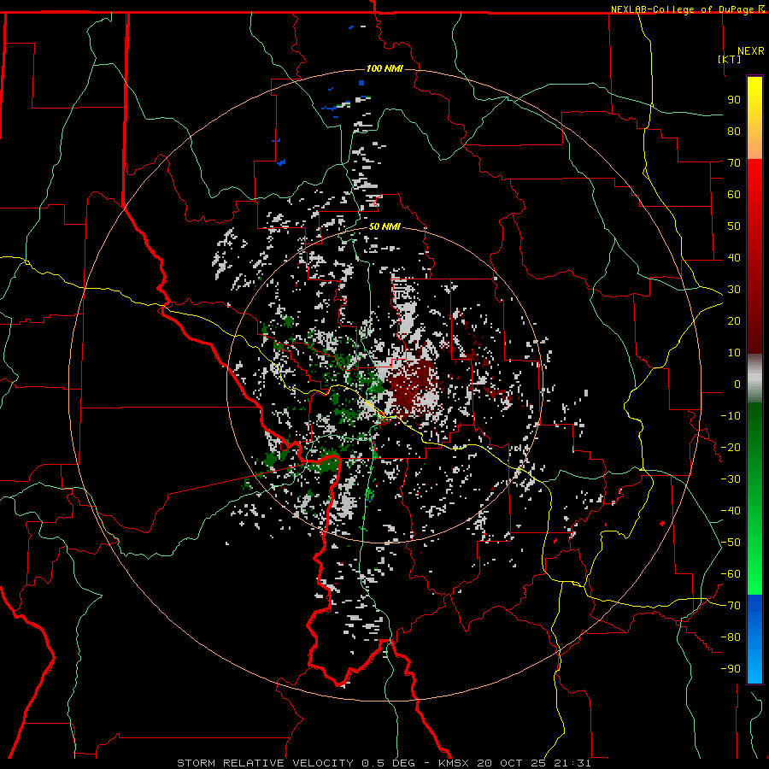Click the -10 value on the velocity scale
This screenshot has width=769, height=769.
731,416
